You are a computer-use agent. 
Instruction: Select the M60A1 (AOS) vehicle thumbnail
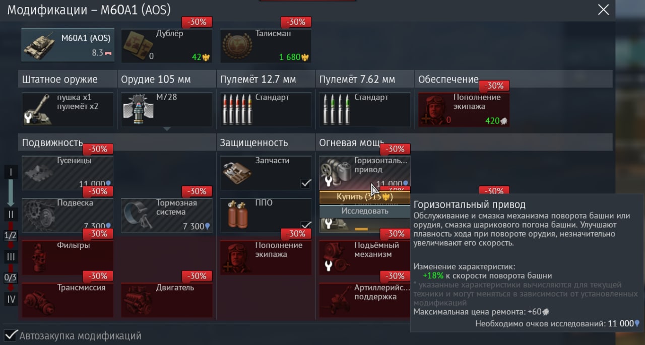click(68, 45)
